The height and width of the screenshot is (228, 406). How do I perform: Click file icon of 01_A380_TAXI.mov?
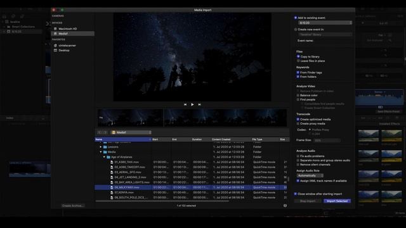112,162
